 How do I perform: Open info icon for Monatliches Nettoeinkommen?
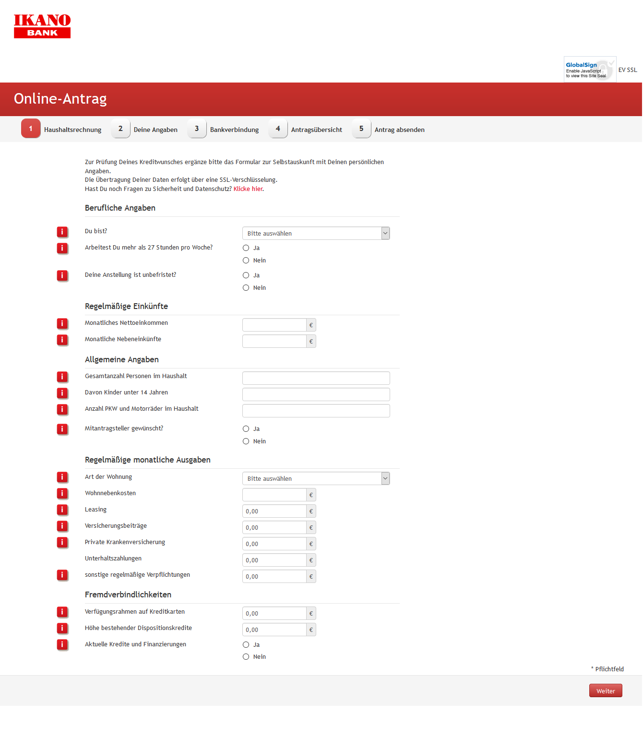62,324
